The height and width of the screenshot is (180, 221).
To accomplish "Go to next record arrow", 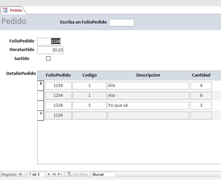I will point(49,174).
